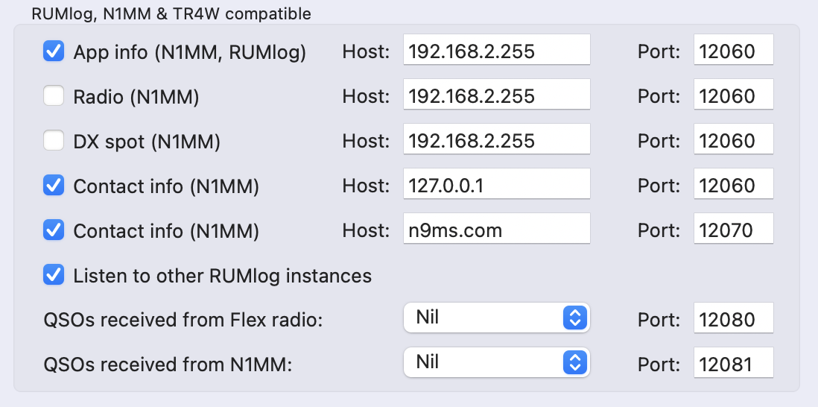818x407 pixels.
Task: Edit the Radio (N1MM) Host field
Action: [497, 95]
